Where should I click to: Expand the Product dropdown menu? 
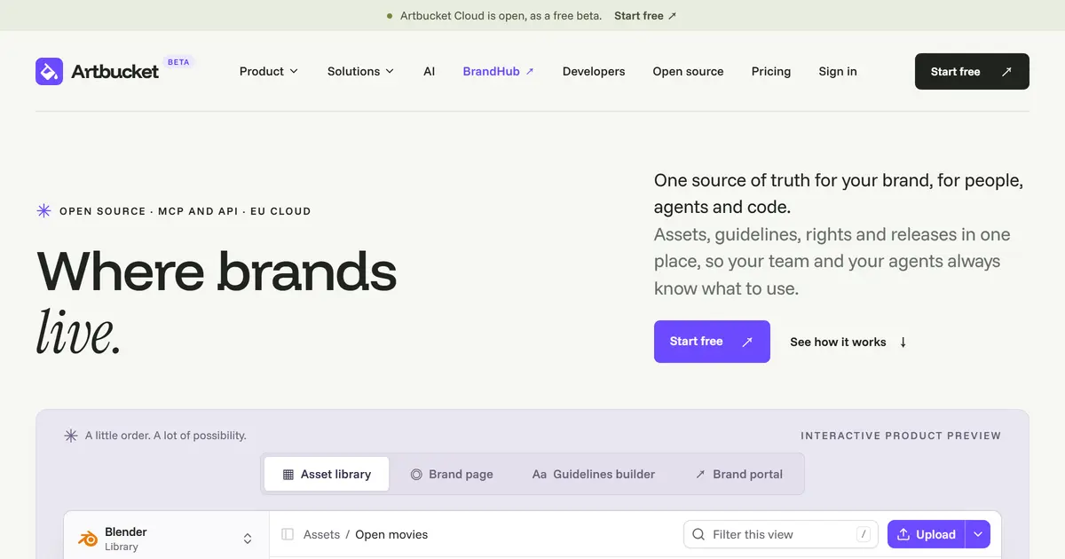[x=269, y=71]
